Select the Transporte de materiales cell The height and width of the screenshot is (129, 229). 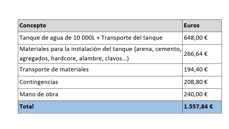coord(100,70)
